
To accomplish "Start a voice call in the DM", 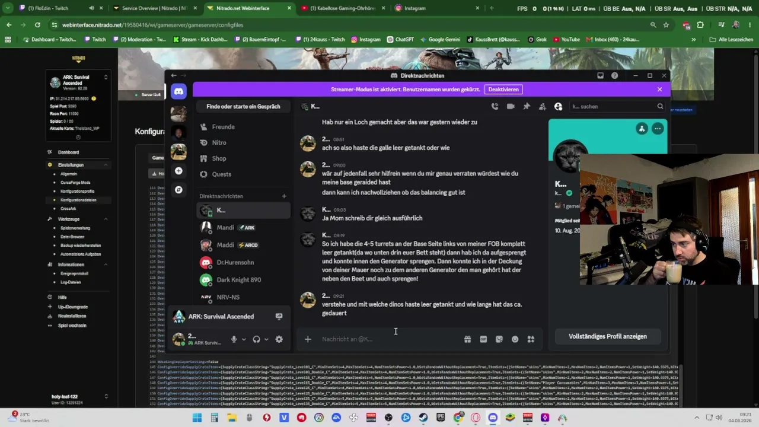I will tap(495, 107).
